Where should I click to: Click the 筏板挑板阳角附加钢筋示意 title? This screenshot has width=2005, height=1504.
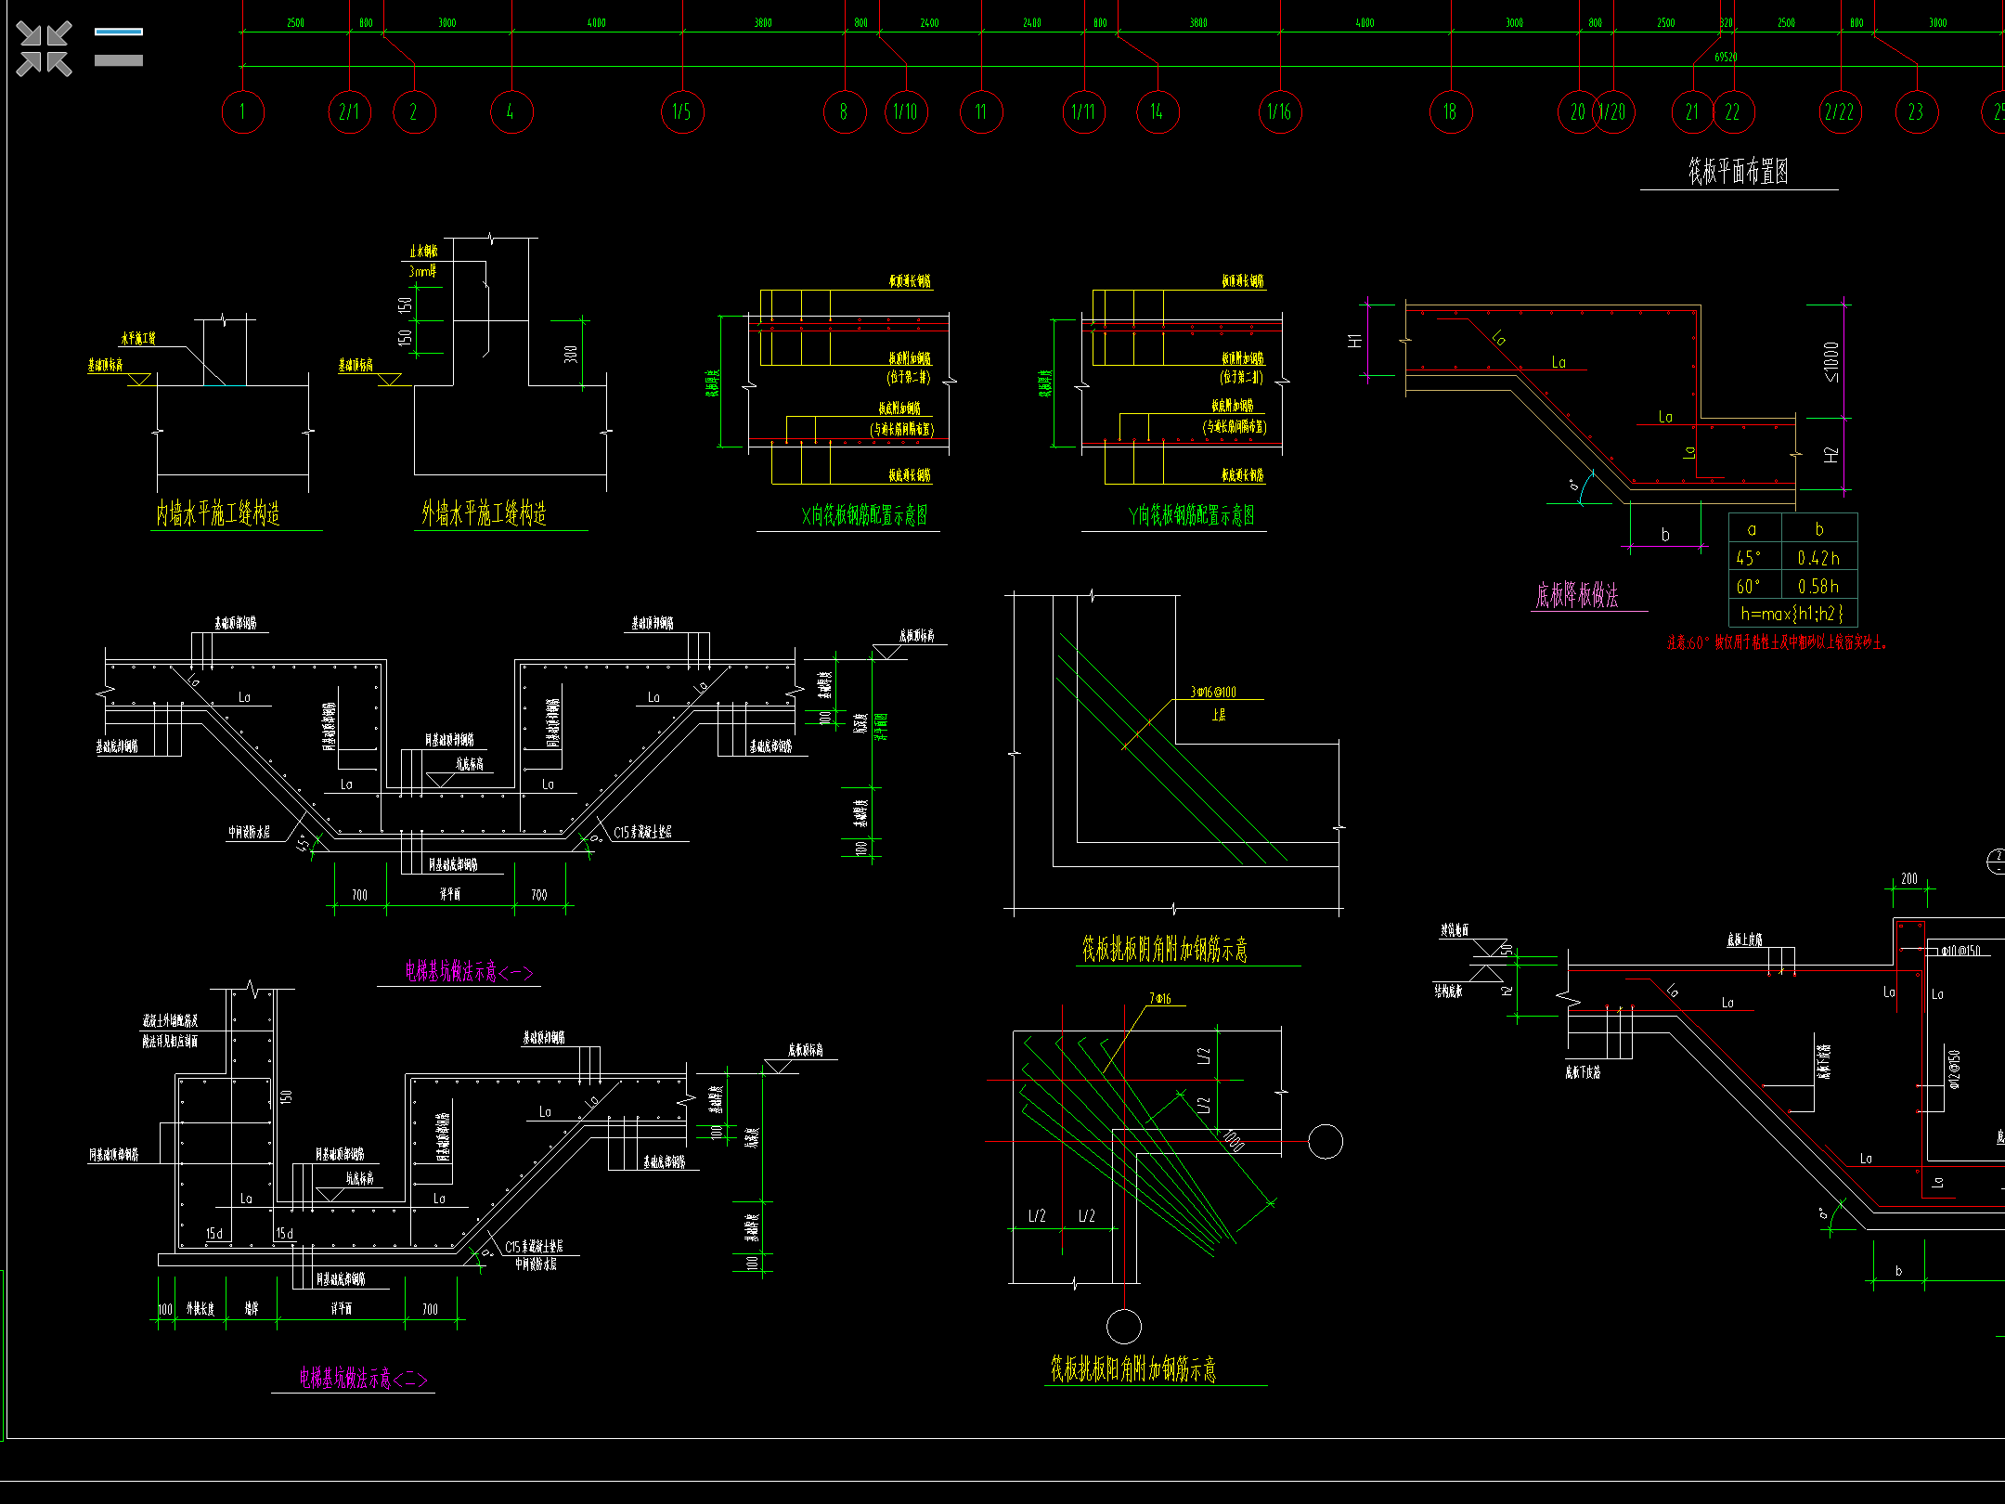click(1133, 1368)
